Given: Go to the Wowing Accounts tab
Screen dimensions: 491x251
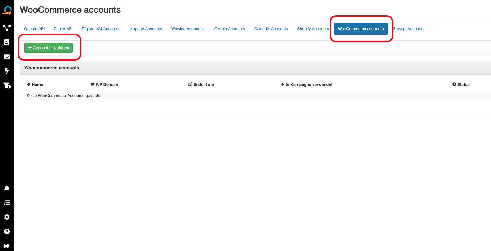Looking at the screenshot, I should pos(187,29).
